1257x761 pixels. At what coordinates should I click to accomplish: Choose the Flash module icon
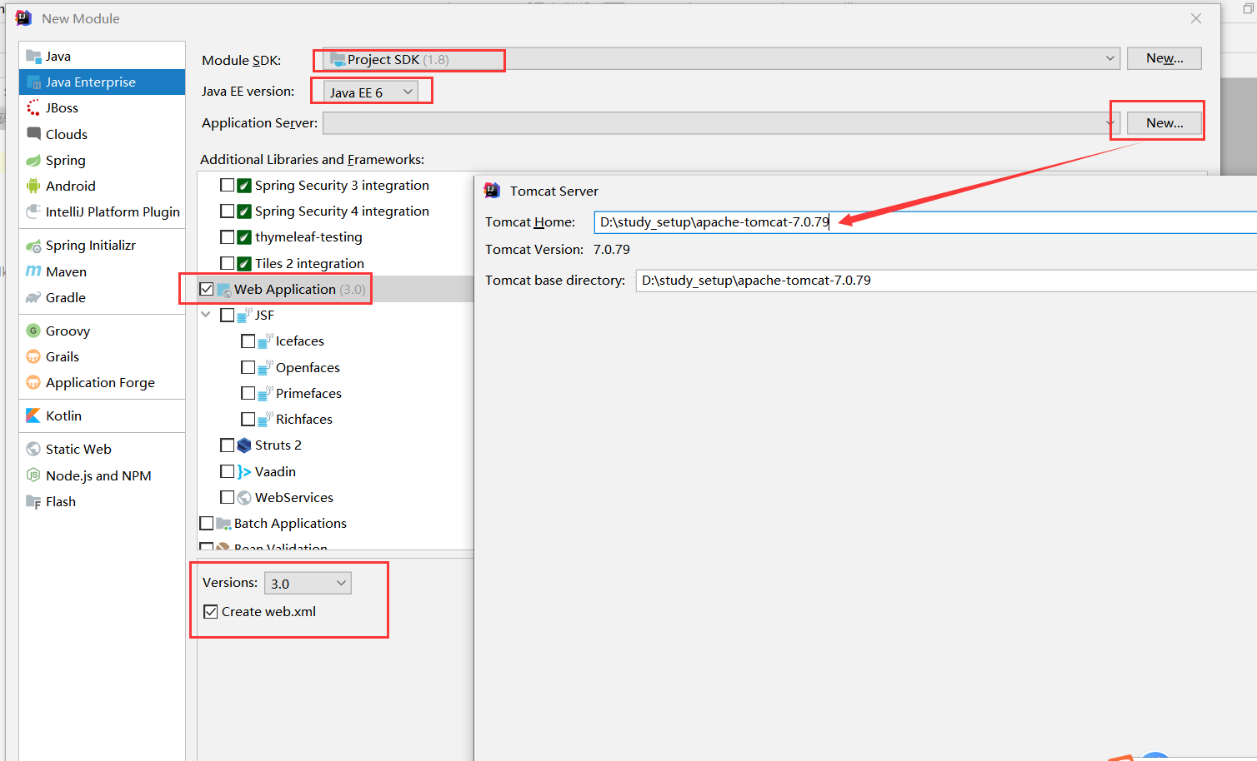pos(33,501)
